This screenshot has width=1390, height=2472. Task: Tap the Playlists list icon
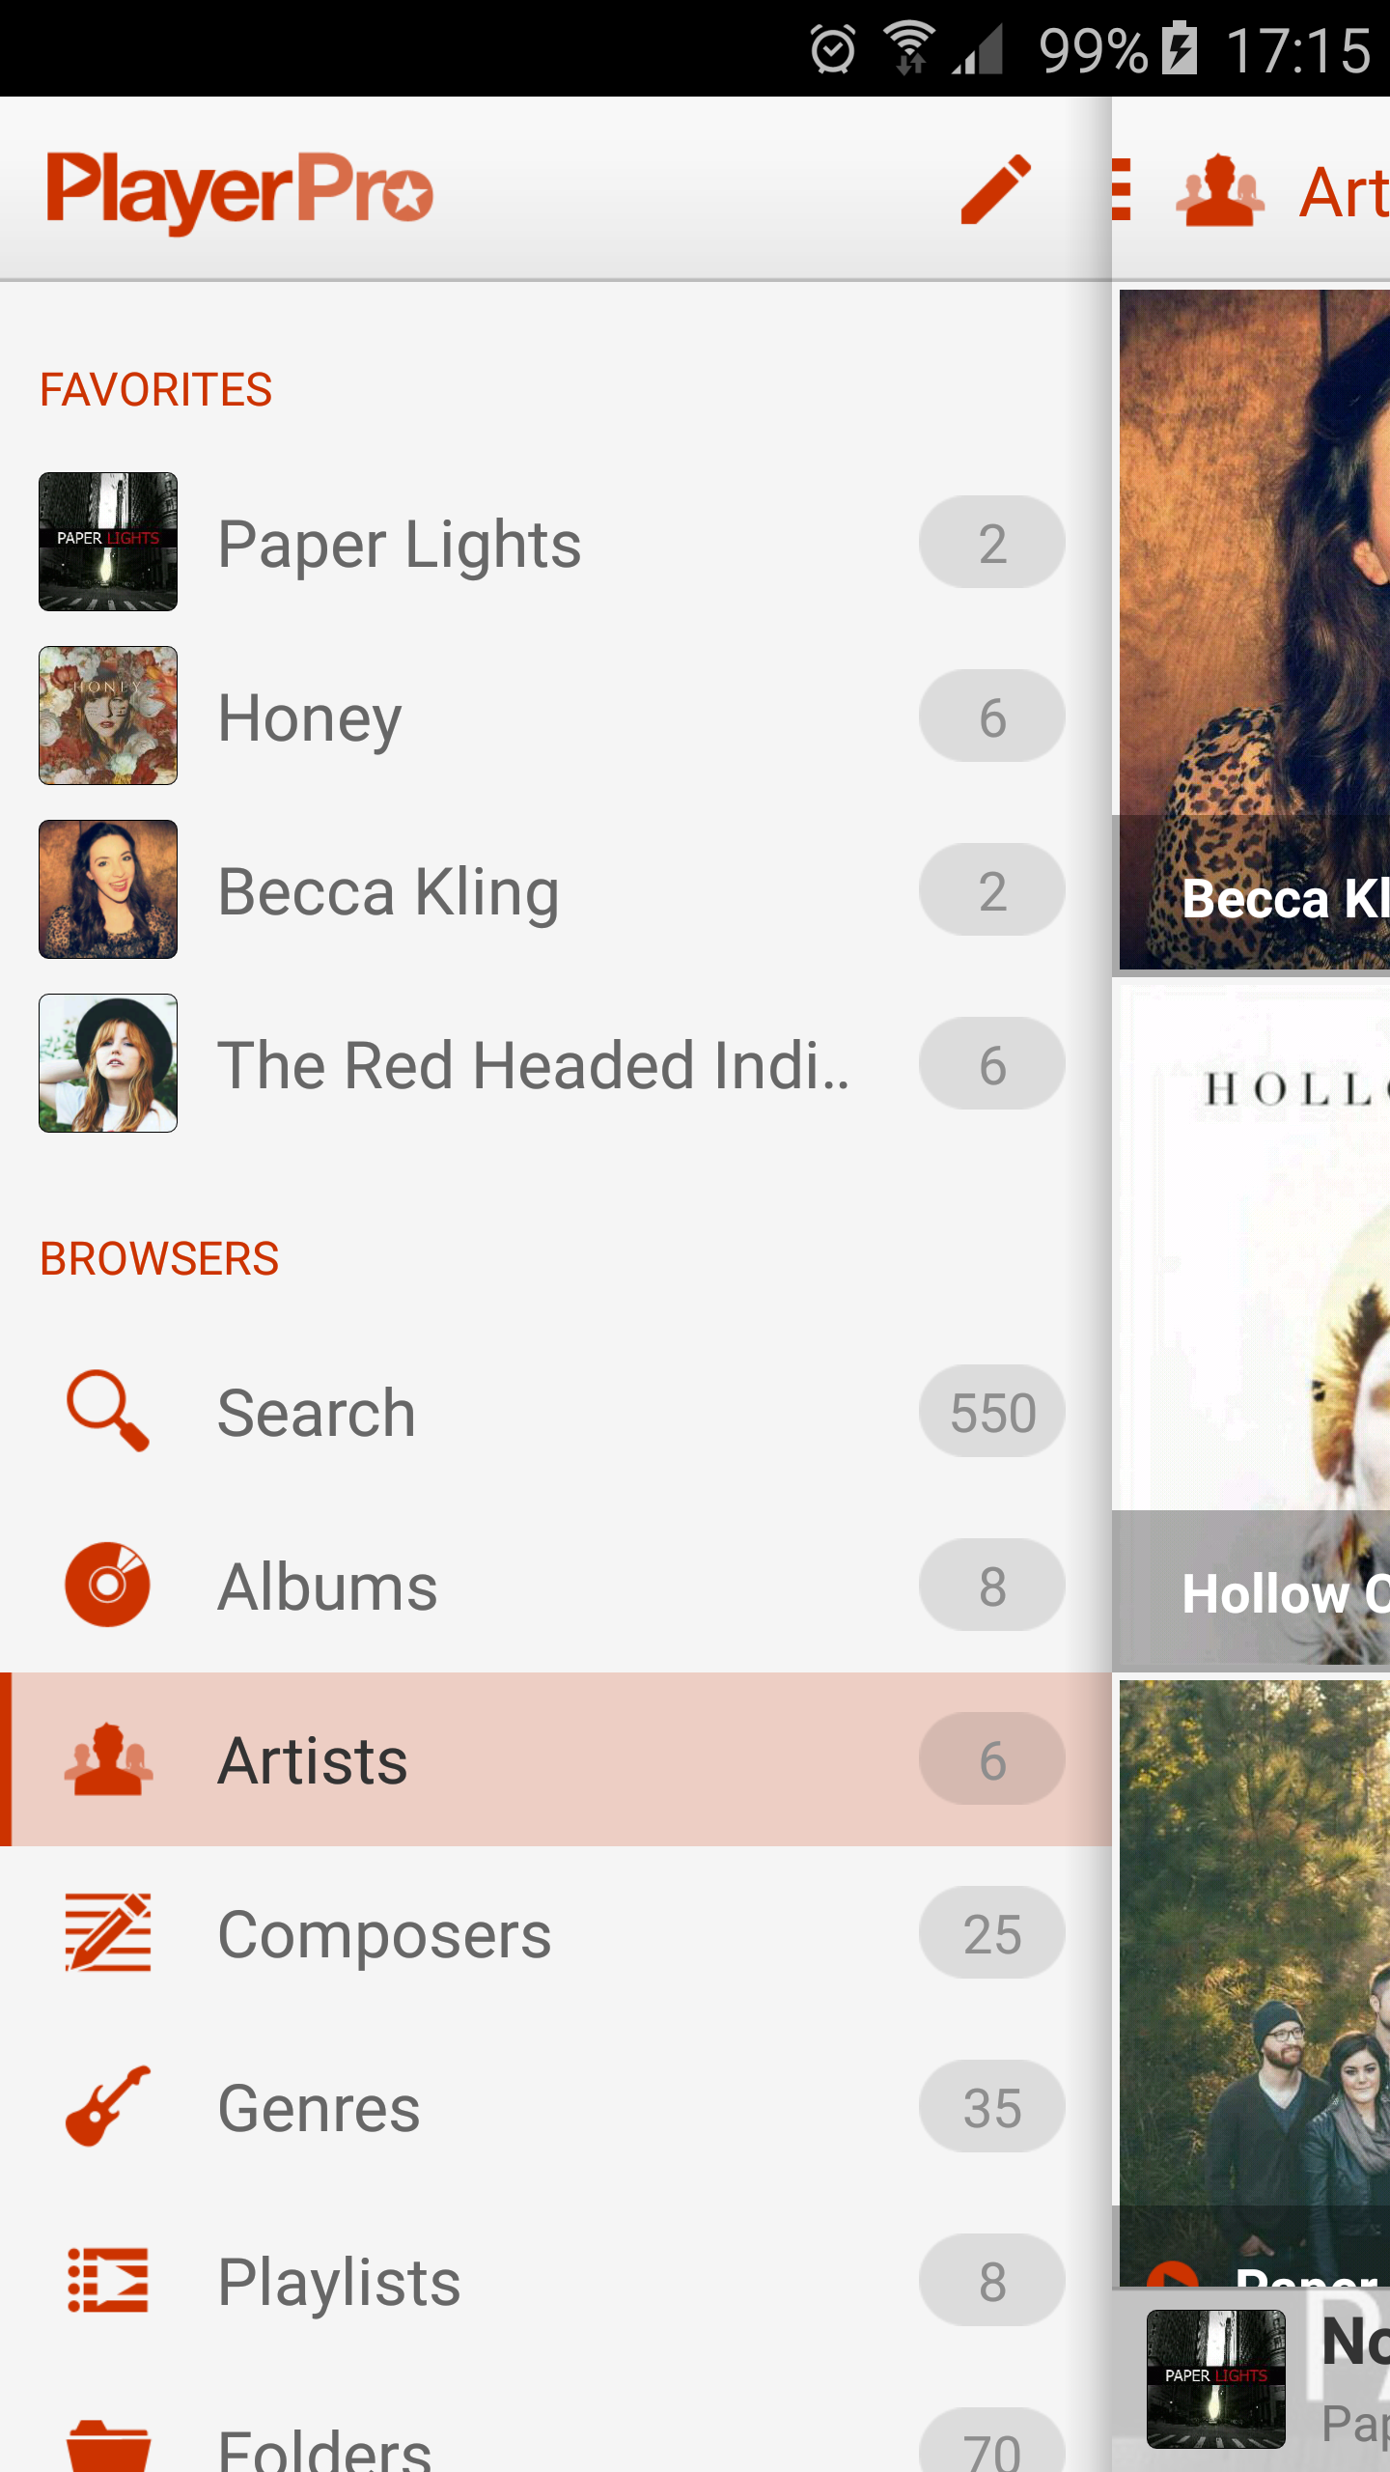tap(107, 2281)
